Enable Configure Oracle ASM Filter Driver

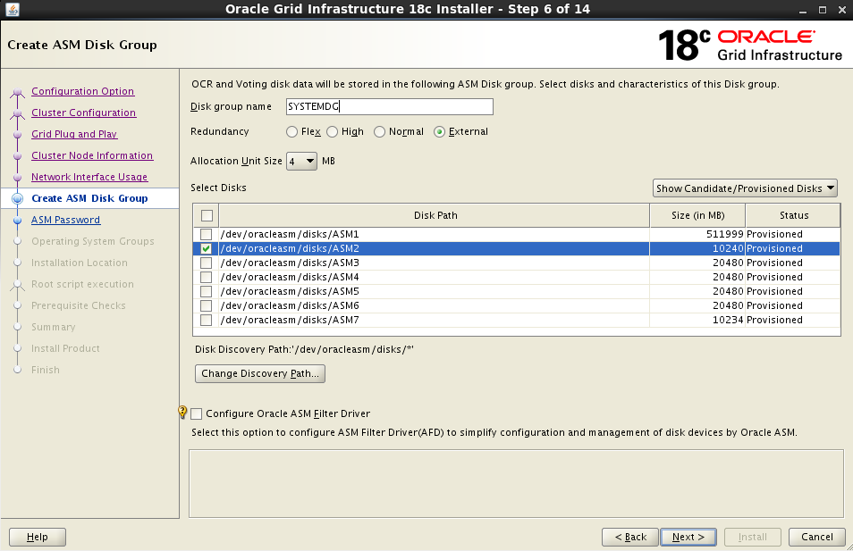(x=197, y=414)
